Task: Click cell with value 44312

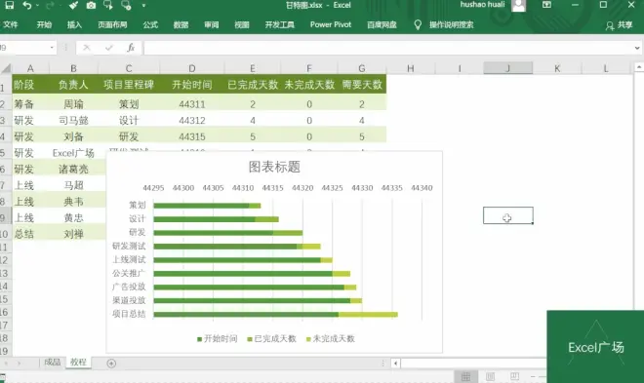Action: pos(192,120)
